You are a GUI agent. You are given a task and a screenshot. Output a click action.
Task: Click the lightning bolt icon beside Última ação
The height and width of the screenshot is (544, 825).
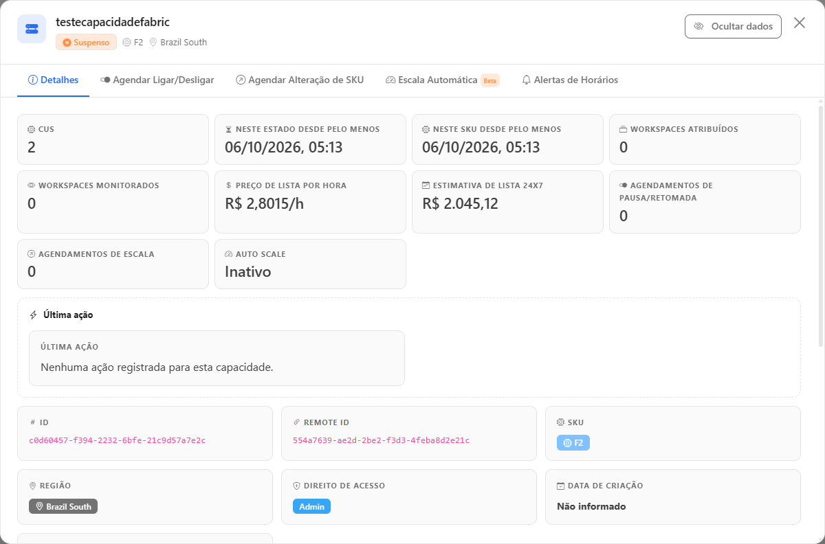click(34, 315)
